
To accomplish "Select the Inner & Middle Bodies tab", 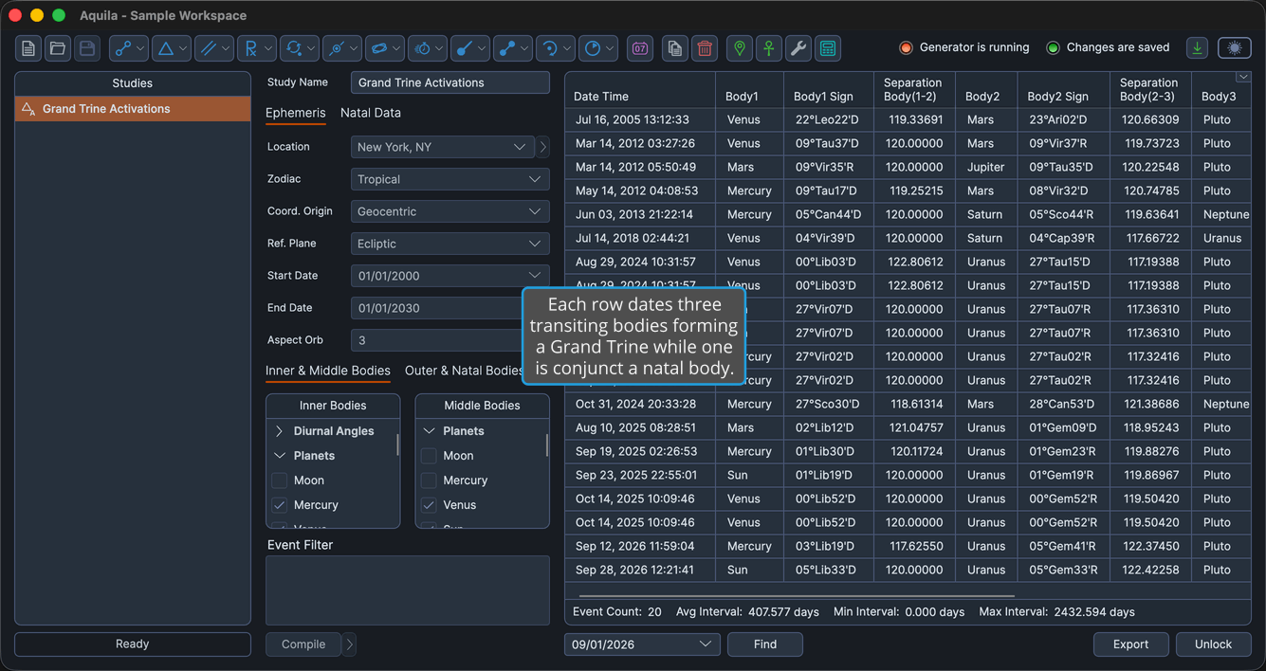I will [328, 371].
